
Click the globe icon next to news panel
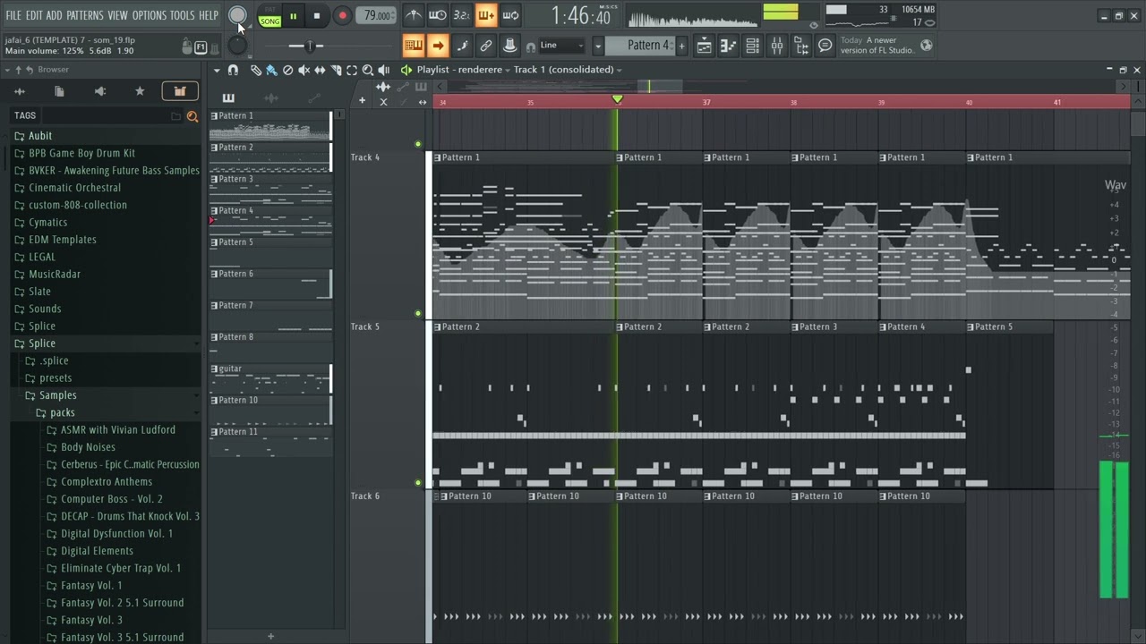pos(927,46)
